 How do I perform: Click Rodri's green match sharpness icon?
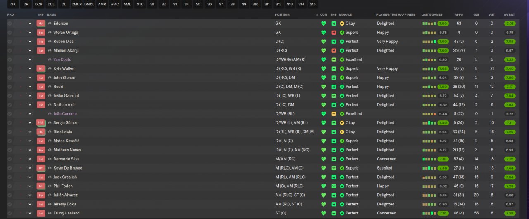tap(334, 87)
